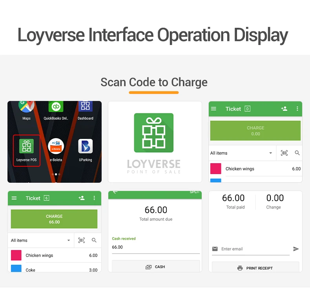Image resolution: width=310 pixels, height=288 pixels.
Task: Send receipt with arrow icon
Action: [296, 249]
